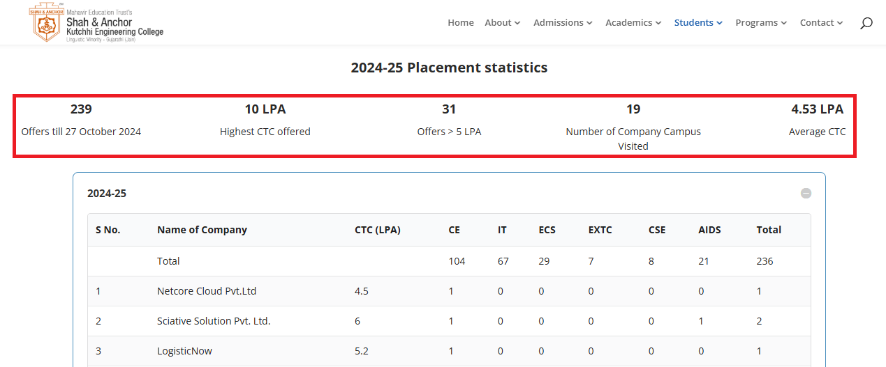Viewport: 886px width, 367px height.
Task: Click the AIDS total value 21
Action: pyautogui.click(x=704, y=261)
